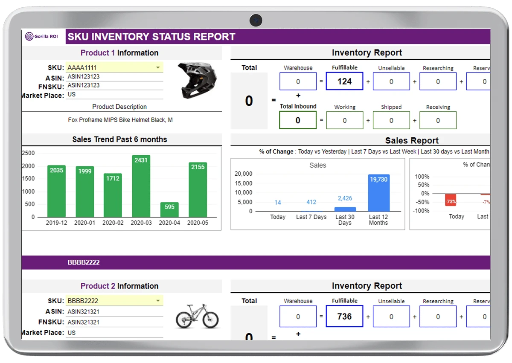Open Product 1 SKU dropdown AAAA1111
Image resolution: width=512 pixels, height=363 pixels.
click(114, 67)
